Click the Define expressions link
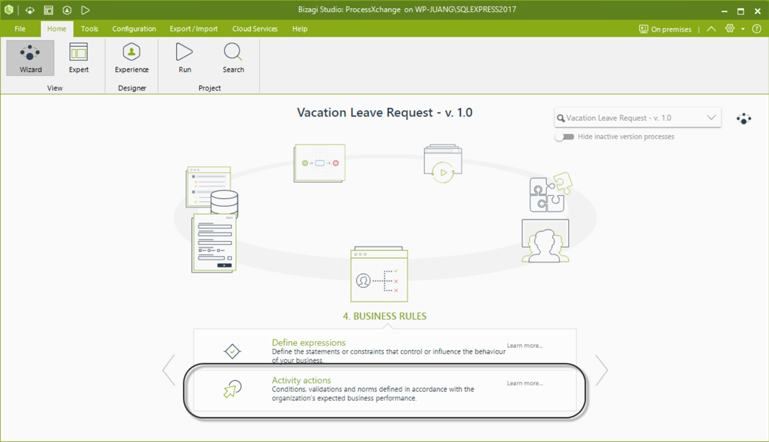769x442 pixels. 309,342
